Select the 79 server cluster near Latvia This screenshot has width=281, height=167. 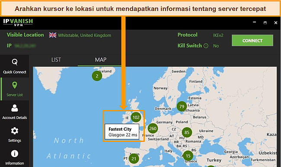point(182,106)
